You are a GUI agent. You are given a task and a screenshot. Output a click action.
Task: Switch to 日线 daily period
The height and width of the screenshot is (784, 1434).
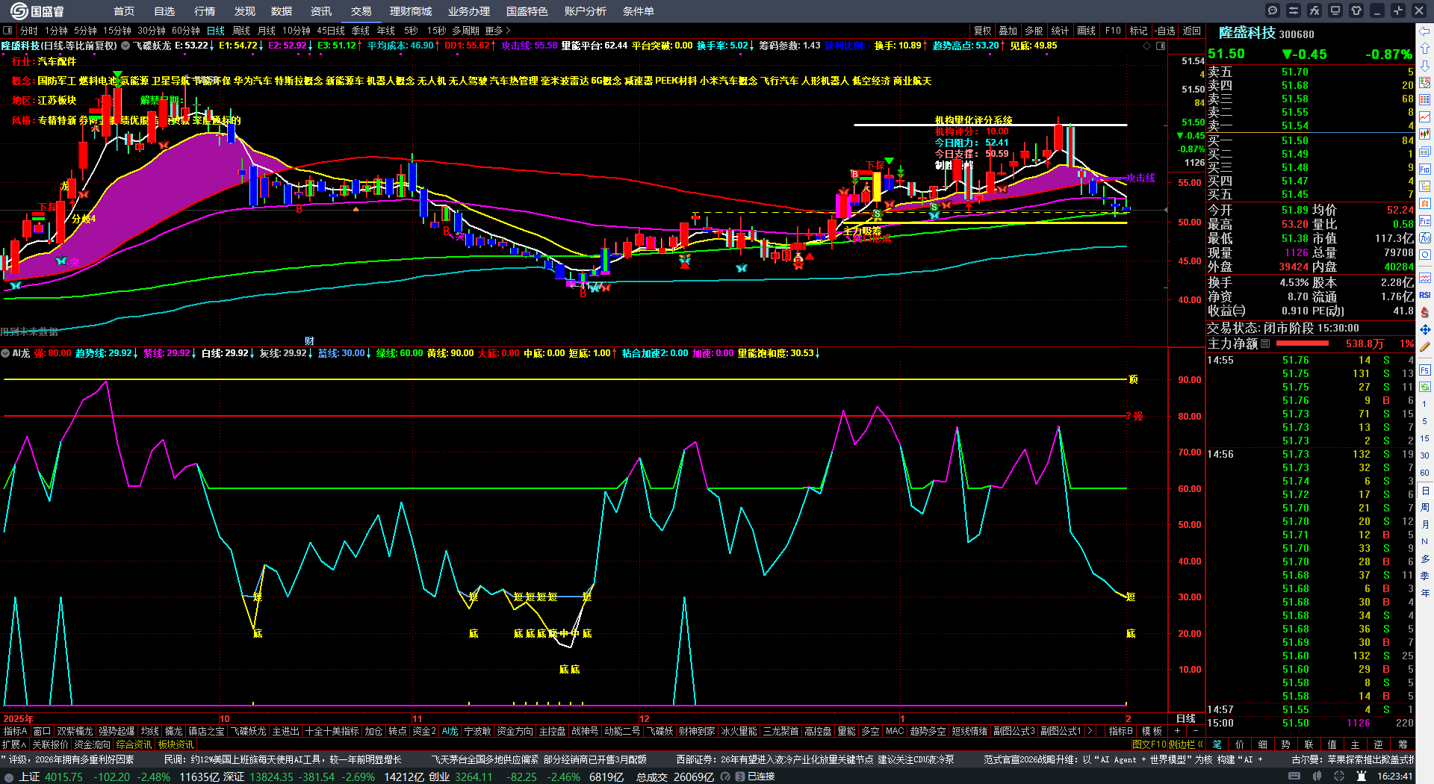[216, 31]
